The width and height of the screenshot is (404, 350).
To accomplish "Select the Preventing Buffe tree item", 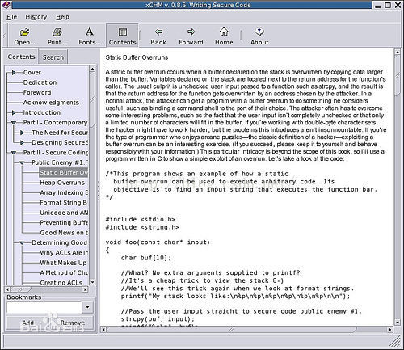I will click(64, 222).
